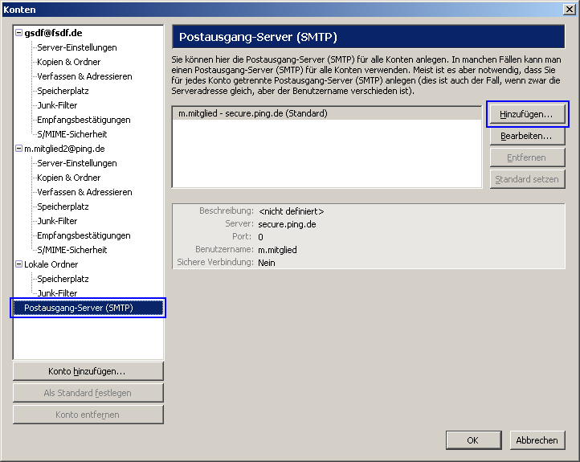
Task: Select the m.mitglied2@ping.de account entry
Action: pos(64,149)
